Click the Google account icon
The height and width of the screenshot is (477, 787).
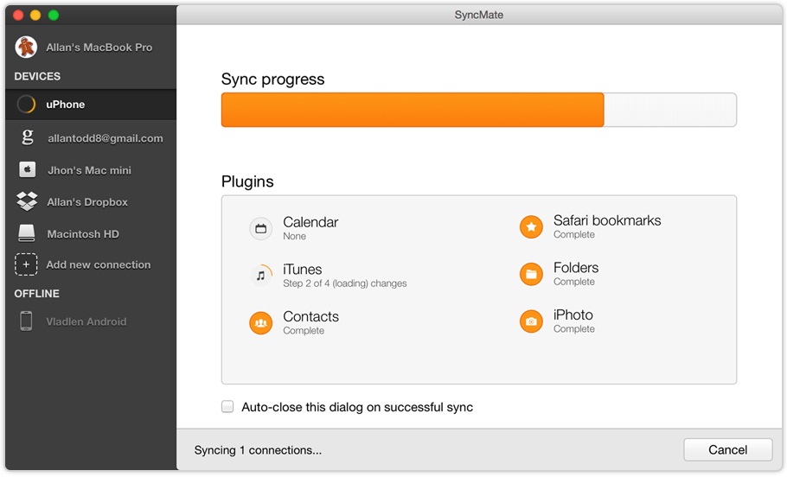(28, 137)
